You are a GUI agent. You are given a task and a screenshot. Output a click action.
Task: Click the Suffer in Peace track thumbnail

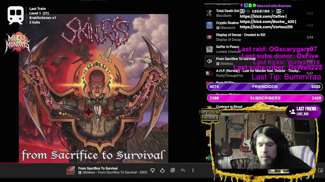pyautogui.click(x=209, y=49)
